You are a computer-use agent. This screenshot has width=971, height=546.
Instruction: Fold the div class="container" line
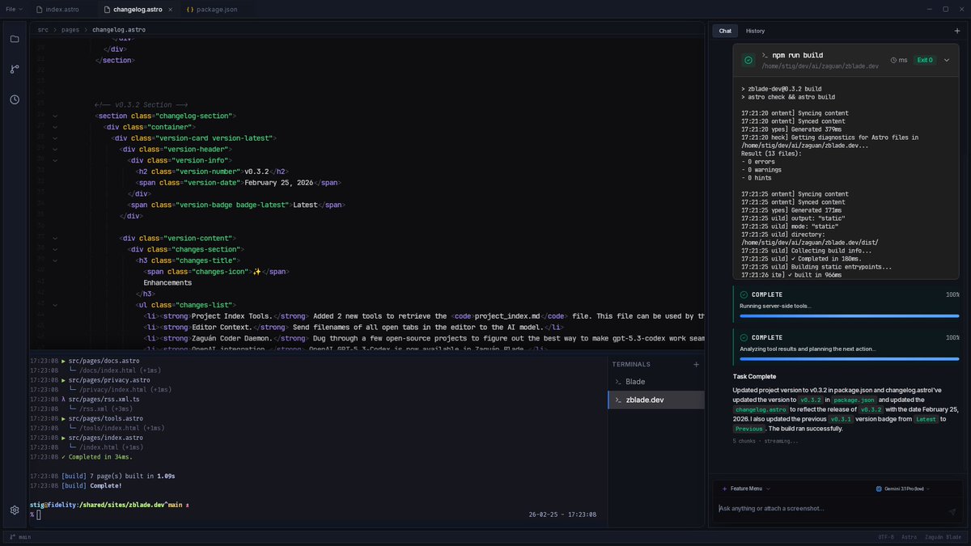(x=55, y=127)
